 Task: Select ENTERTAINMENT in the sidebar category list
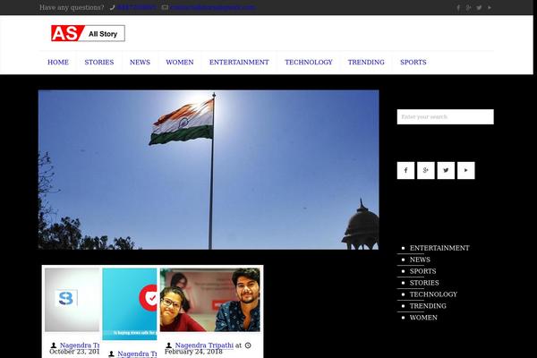click(439, 248)
